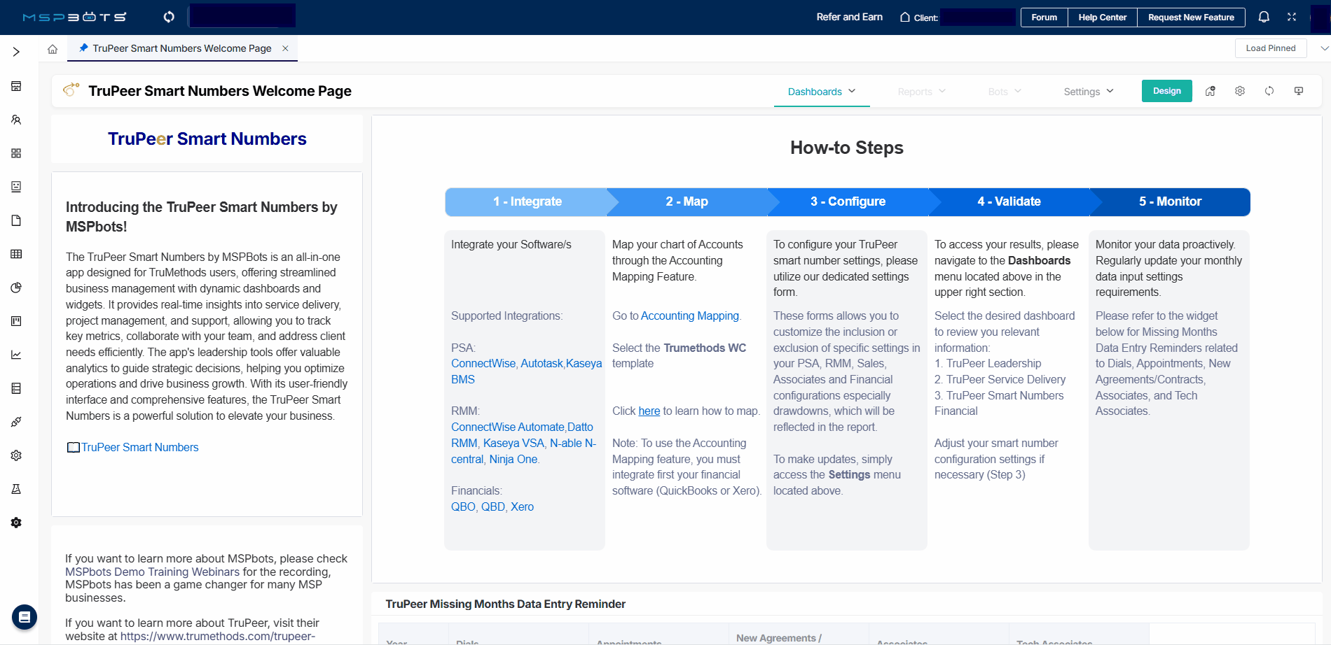The height and width of the screenshot is (645, 1331).
Task: Click the fullscreen expand icon in header
Action: 1292,17
